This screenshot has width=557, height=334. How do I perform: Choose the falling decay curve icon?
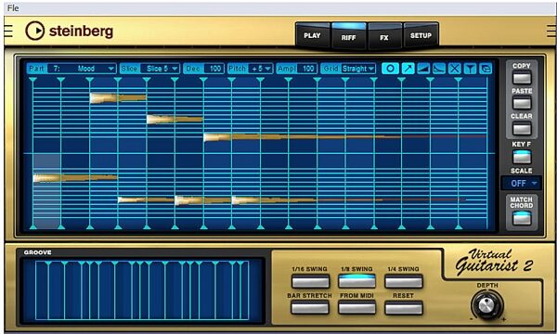pos(439,69)
